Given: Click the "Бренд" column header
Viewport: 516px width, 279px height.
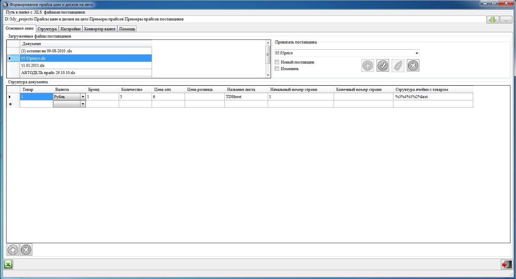Looking at the screenshot, I should (x=102, y=89).
